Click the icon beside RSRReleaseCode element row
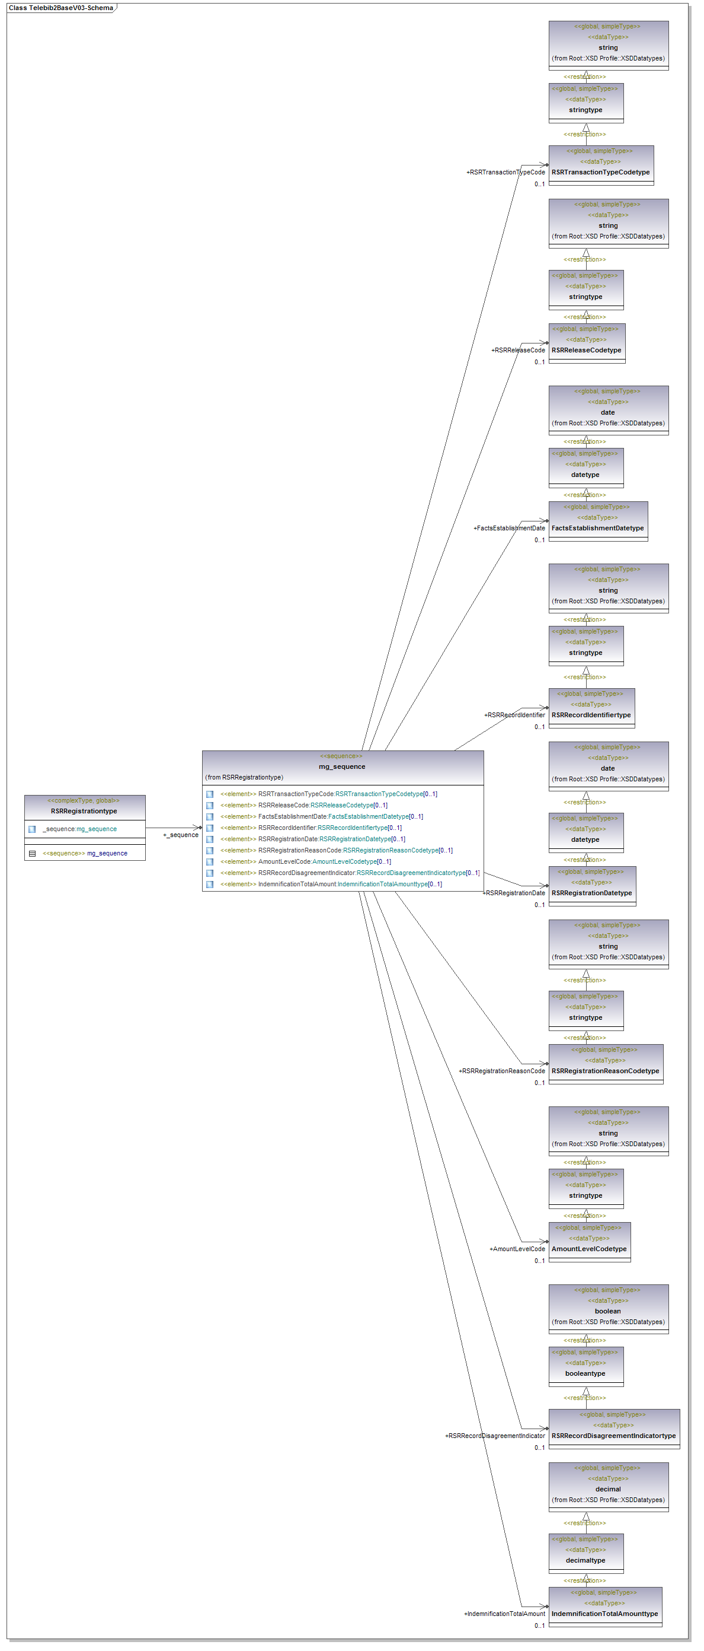704x1651 pixels. [x=209, y=806]
